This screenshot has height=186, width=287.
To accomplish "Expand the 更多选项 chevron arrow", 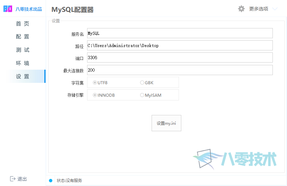I will pos(275,9).
